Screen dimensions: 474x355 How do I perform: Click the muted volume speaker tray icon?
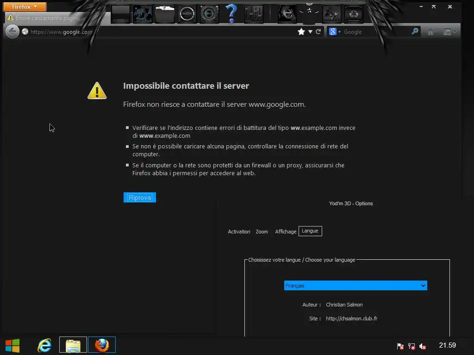[423, 347]
